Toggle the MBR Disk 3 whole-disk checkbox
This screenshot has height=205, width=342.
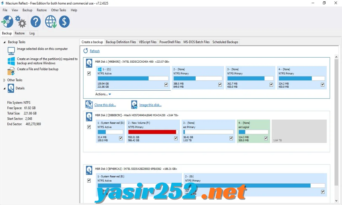pyautogui.click(x=89, y=181)
